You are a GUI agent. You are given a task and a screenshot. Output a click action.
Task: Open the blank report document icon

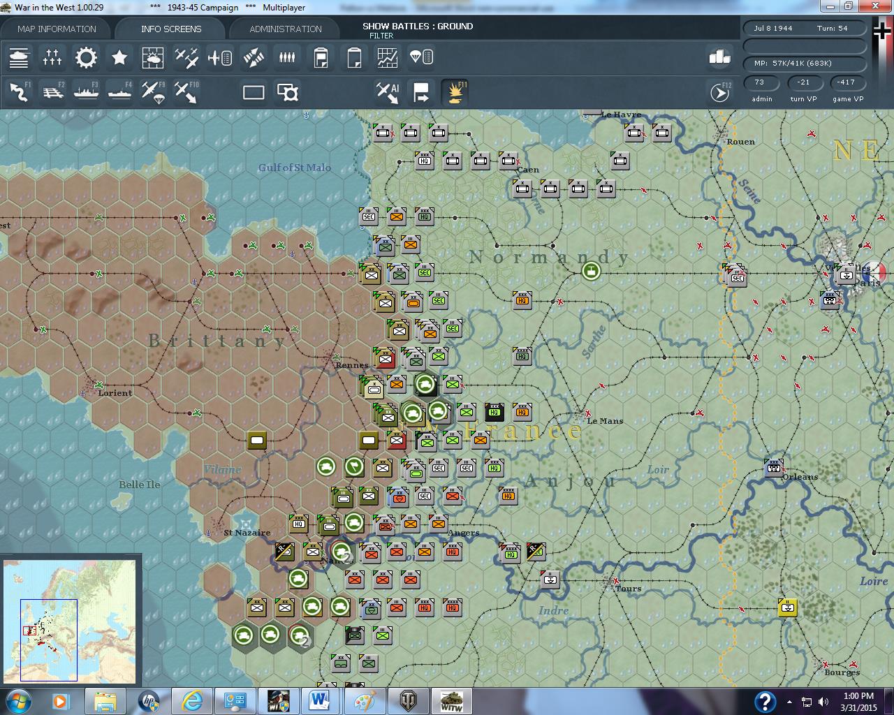click(x=354, y=57)
